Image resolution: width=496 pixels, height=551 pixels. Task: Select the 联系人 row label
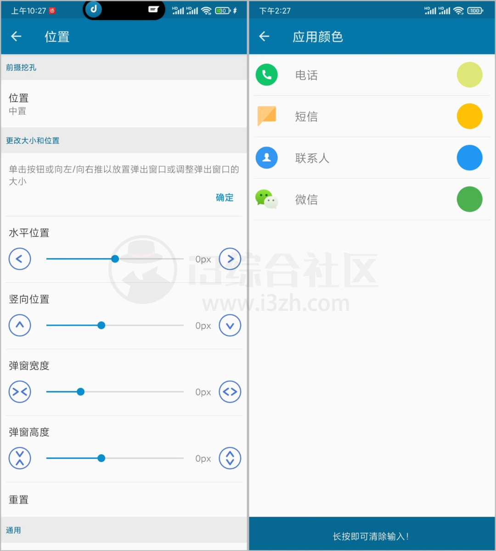(312, 158)
